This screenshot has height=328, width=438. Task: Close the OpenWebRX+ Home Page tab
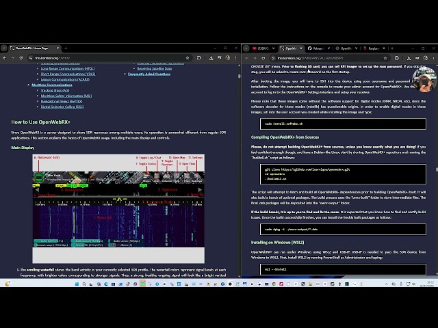pyautogui.click(x=57, y=49)
